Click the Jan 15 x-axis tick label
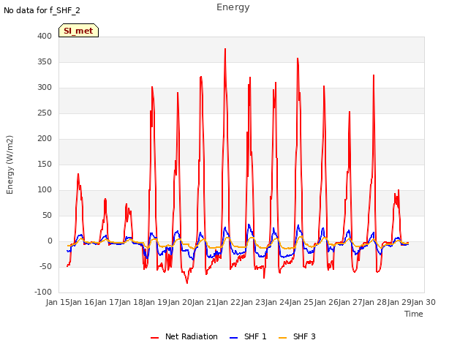 click(x=58, y=302)
